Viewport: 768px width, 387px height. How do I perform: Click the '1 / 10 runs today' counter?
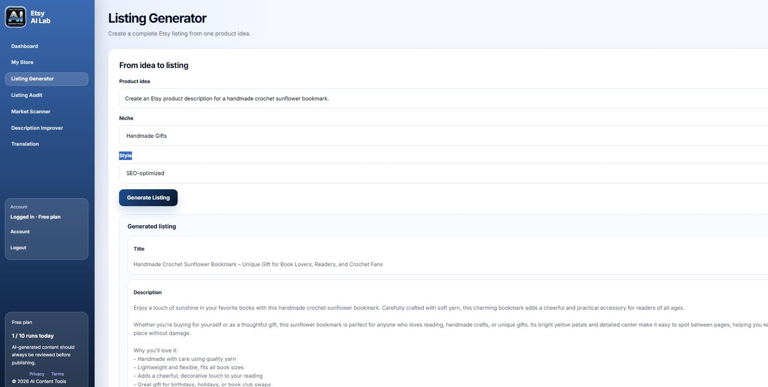tap(33, 336)
